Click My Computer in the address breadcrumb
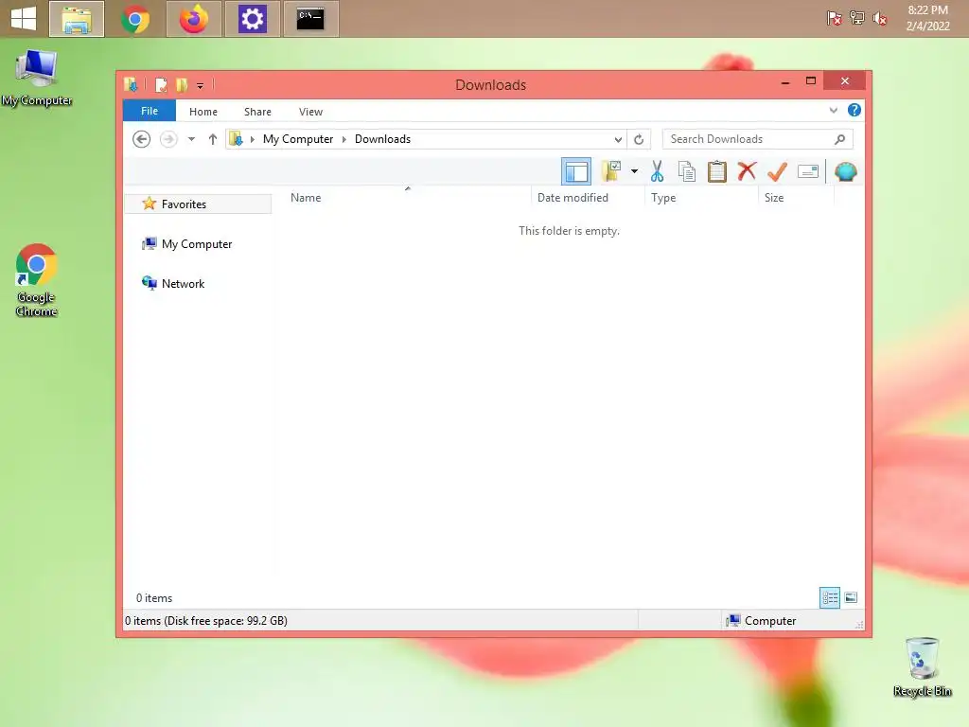Image resolution: width=969 pixels, height=727 pixels. [x=298, y=139]
